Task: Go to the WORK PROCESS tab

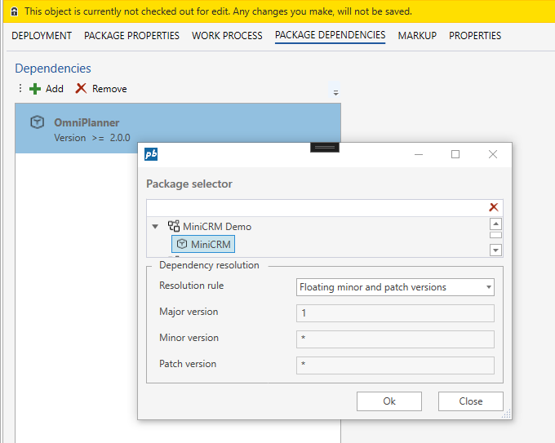Action: click(227, 36)
